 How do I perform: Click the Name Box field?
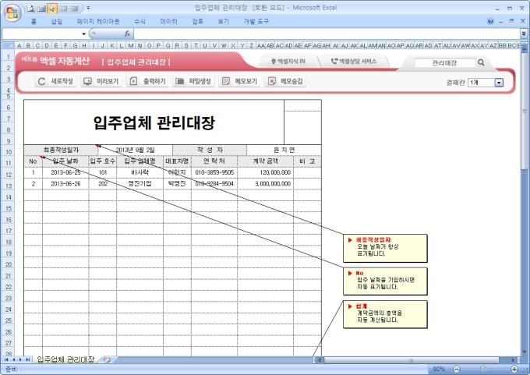[41, 34]
